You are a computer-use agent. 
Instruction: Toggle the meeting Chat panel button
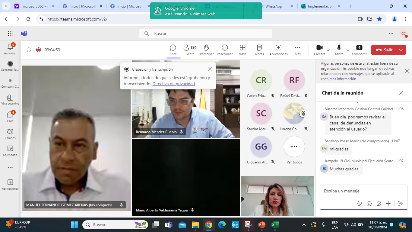[173, 50]
